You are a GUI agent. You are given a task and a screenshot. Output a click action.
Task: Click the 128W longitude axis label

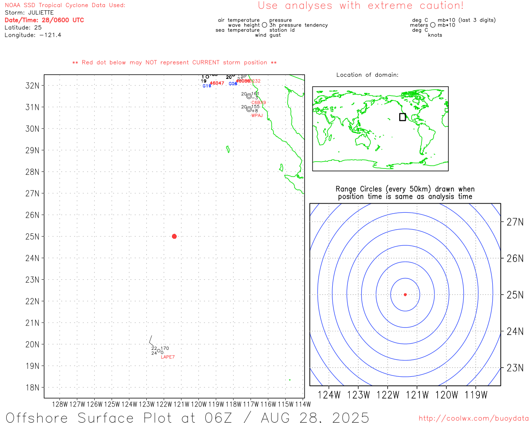coord(60,404)
